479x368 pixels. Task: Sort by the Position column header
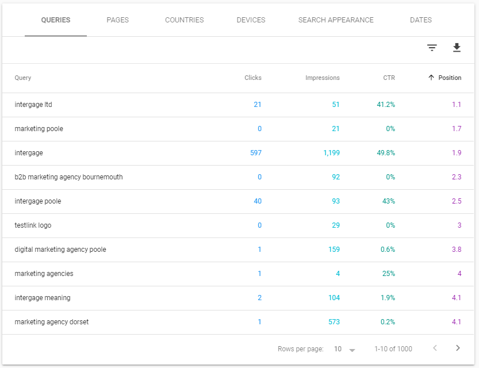(x=450, y=78)
